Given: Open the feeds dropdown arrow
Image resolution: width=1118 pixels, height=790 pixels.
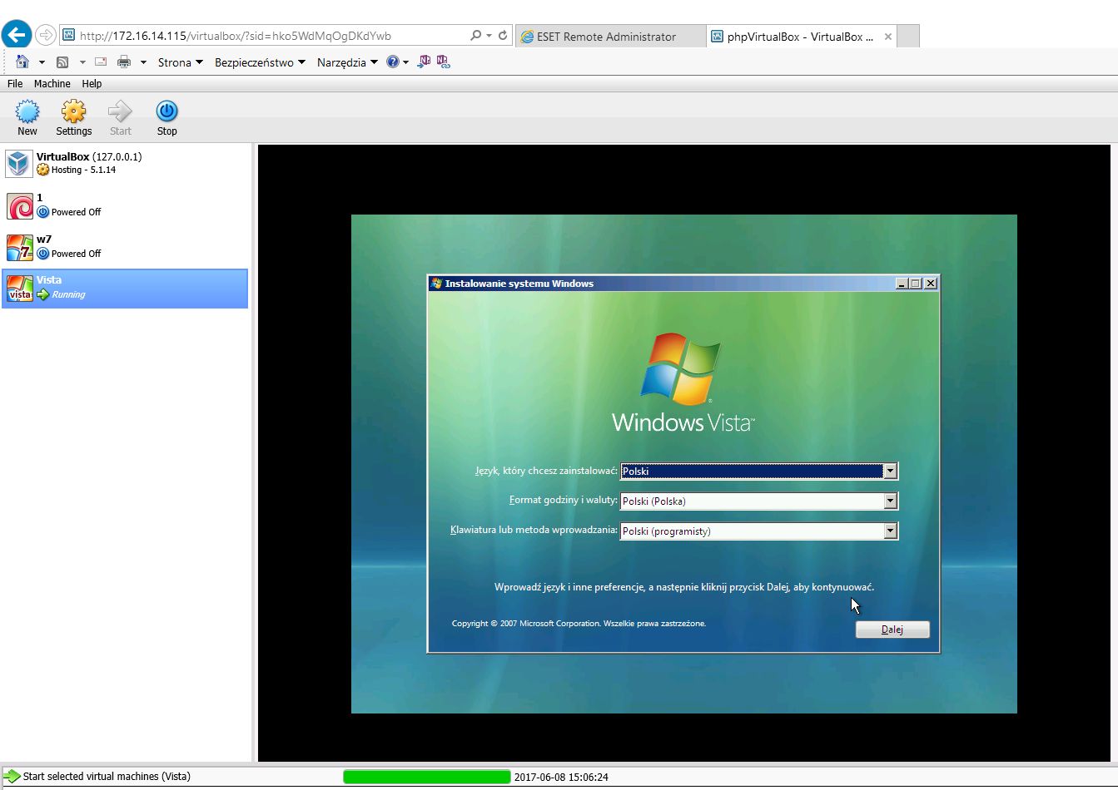Looking at the screenshot, I should click(82, 62).
